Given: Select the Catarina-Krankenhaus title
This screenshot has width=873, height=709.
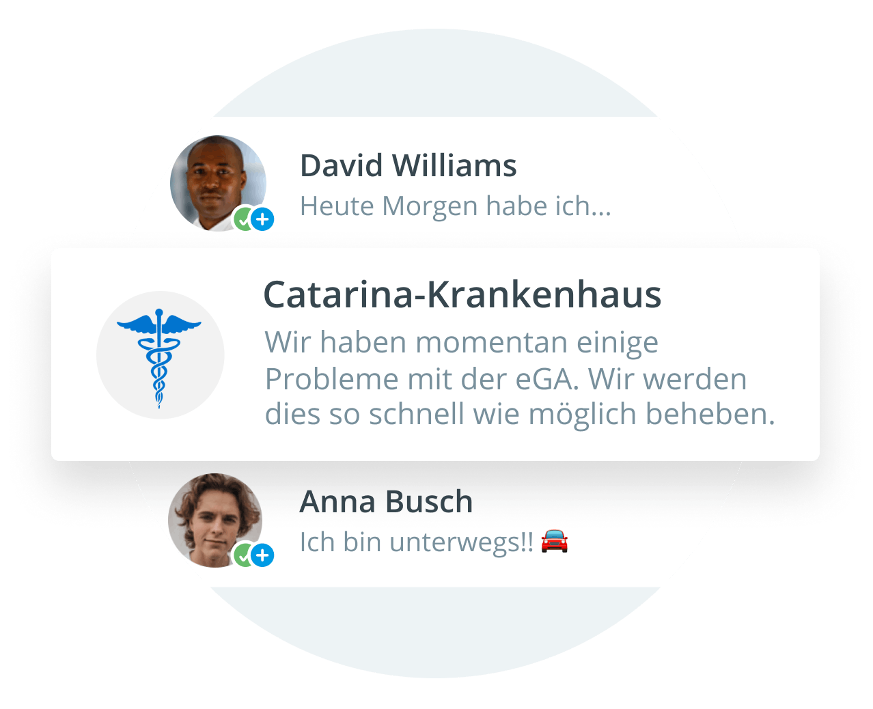Looking at the screenshot, I should coord(462,295).
